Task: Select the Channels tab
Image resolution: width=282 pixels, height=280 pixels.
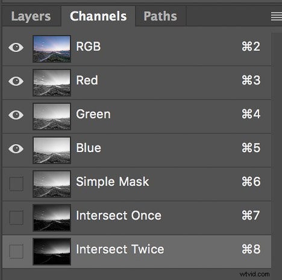Action: [x=98, y=16]
